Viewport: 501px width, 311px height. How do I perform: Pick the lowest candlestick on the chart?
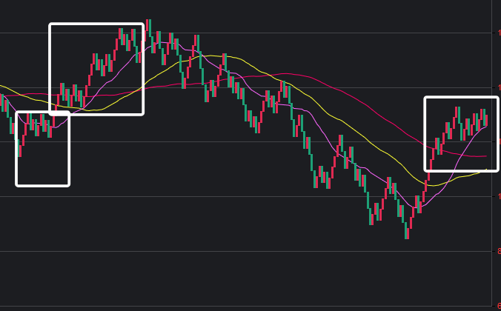tap(407, 231)
